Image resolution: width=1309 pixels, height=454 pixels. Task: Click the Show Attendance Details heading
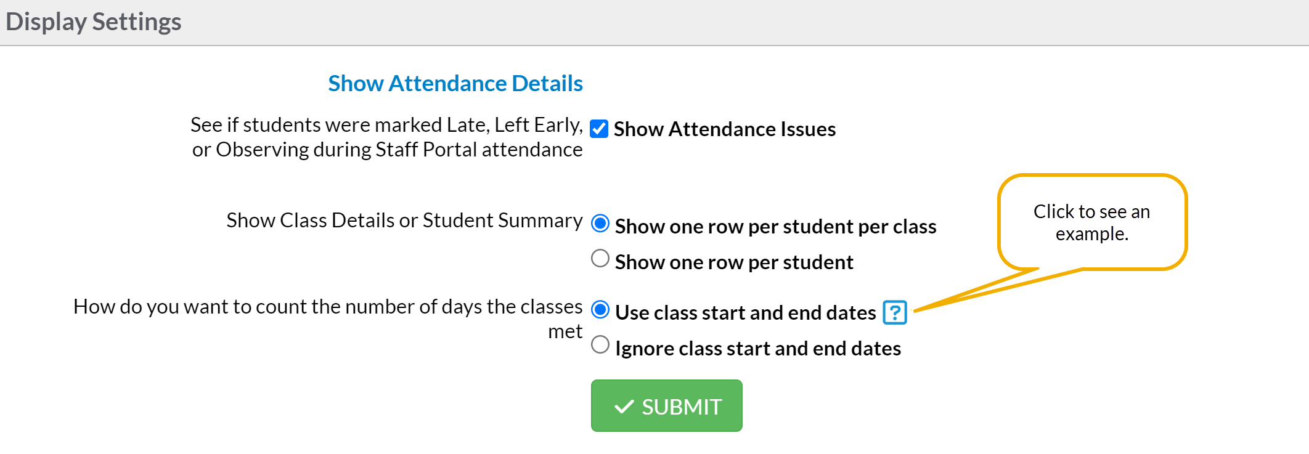pos(455,83)
